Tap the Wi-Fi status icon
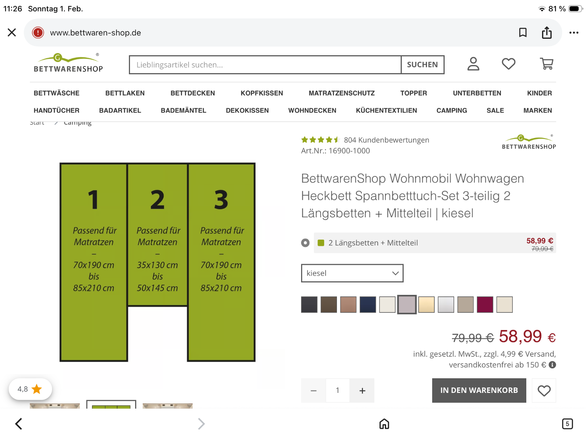586x439 pixels. 542,9
